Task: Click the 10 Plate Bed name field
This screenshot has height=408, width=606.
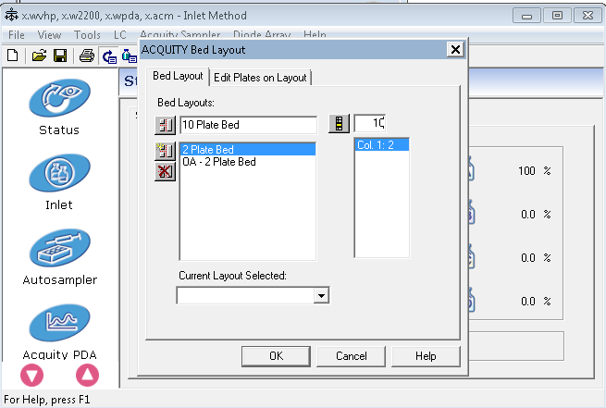Action: (x=248, y=125)
